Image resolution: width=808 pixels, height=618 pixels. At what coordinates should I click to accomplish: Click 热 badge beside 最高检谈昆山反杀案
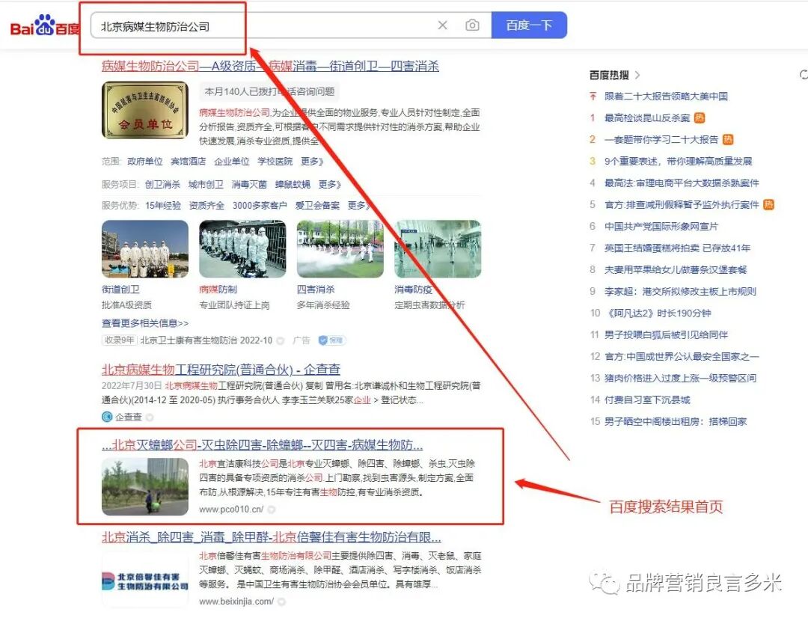click(700, 118)
